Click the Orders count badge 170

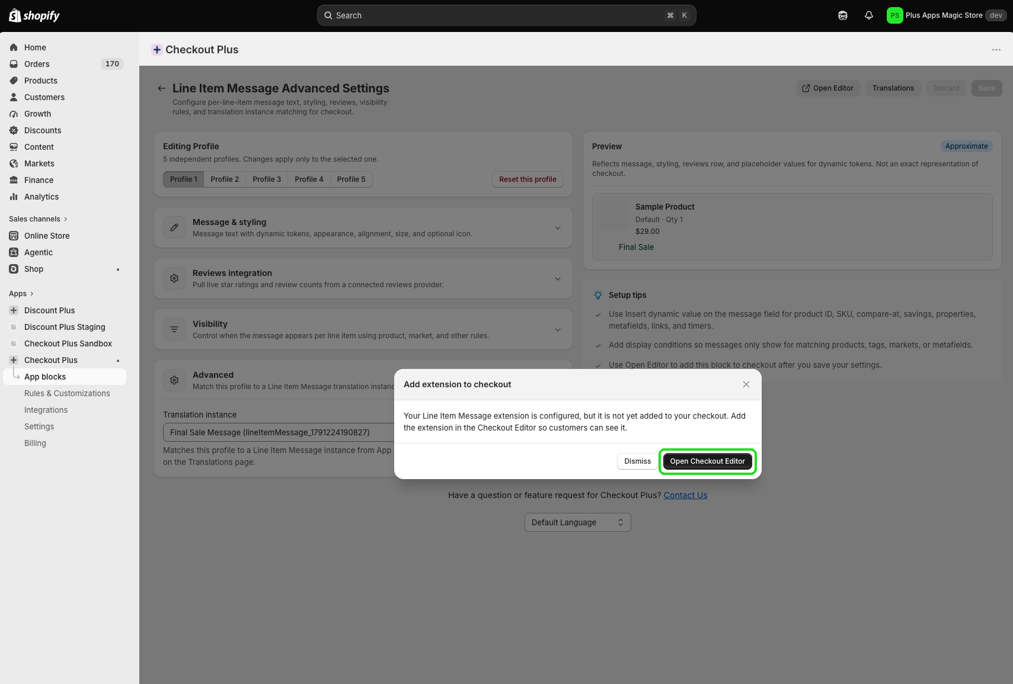click(112, 64)
